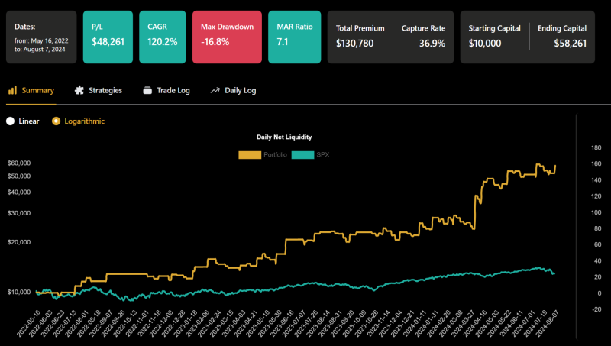The image size is (611, 346).
Task: Click the Summary bar chart icon
Action: [12, 90]
